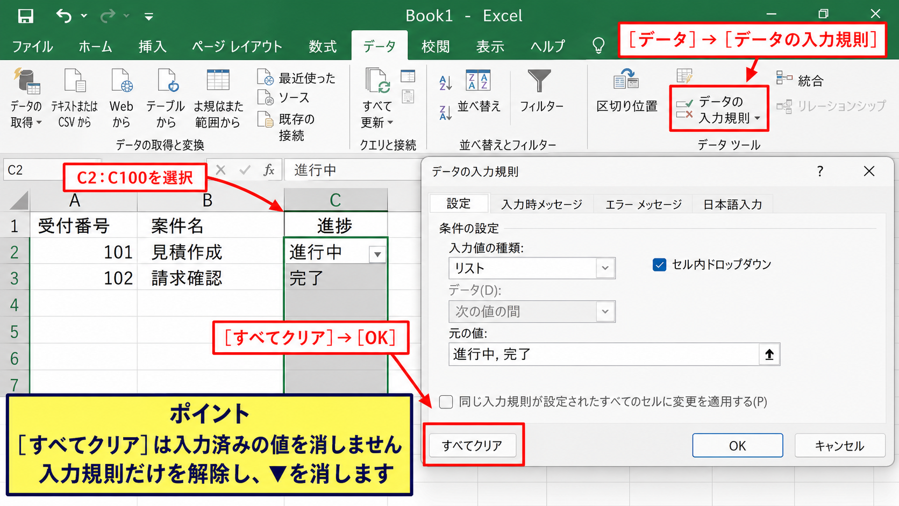This screenshot has height=506, width=899.
Task: Open the ホーム ribbon tab
Action: [95, 47]
